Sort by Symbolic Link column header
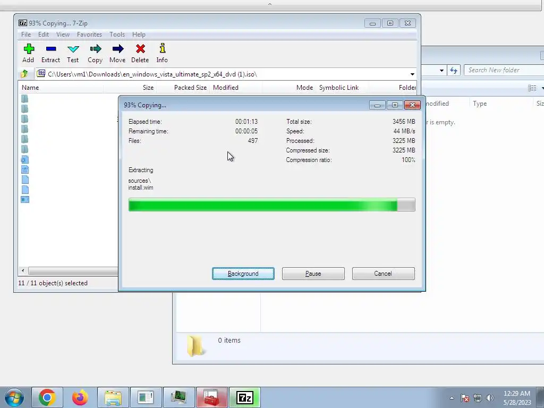Viewport: 544px width, 408px height. click(343, 88)
